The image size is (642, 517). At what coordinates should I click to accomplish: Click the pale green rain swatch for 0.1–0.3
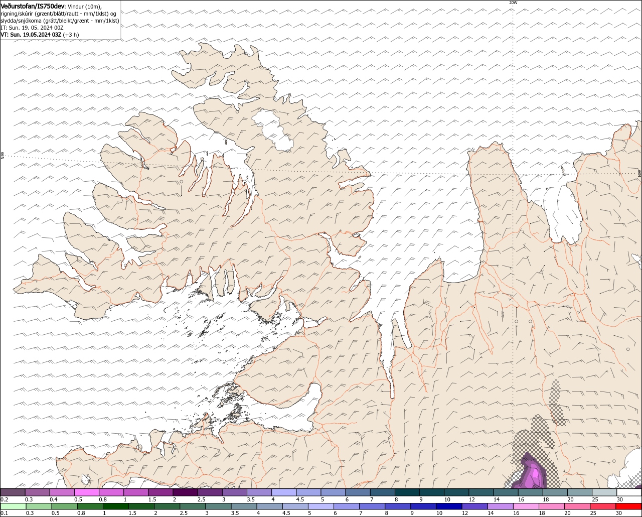click(13, 506)
